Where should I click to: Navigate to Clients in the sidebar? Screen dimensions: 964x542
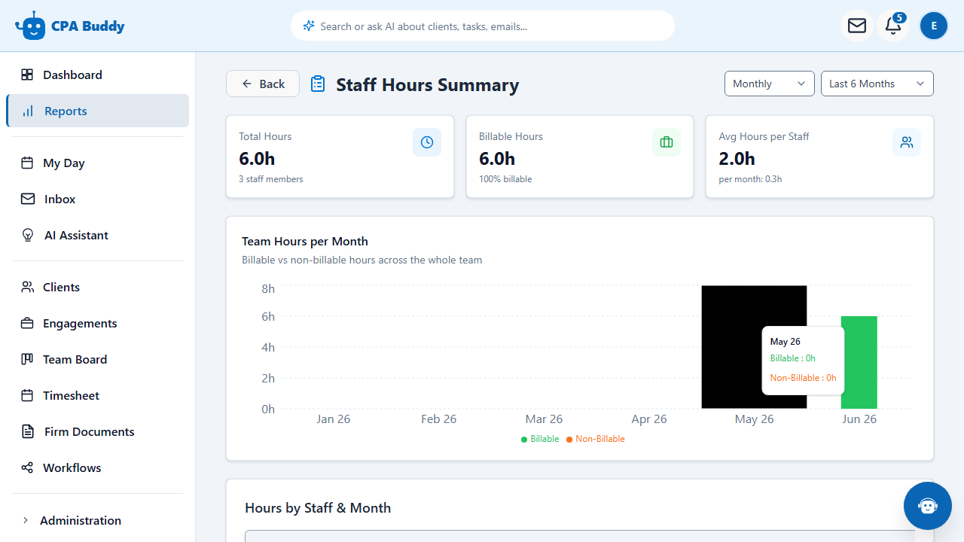[x=97, y=287]
